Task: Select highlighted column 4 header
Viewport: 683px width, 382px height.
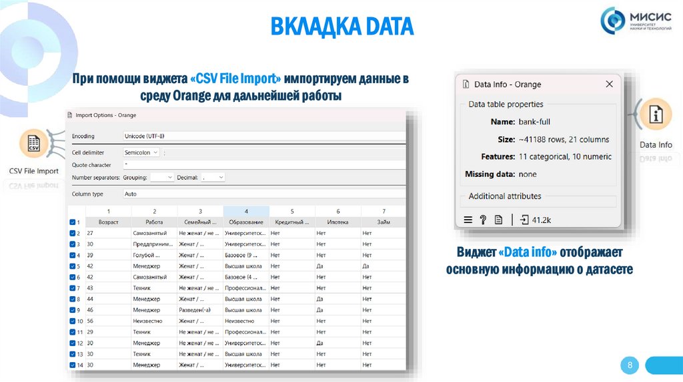Action: tap(246, 211)
